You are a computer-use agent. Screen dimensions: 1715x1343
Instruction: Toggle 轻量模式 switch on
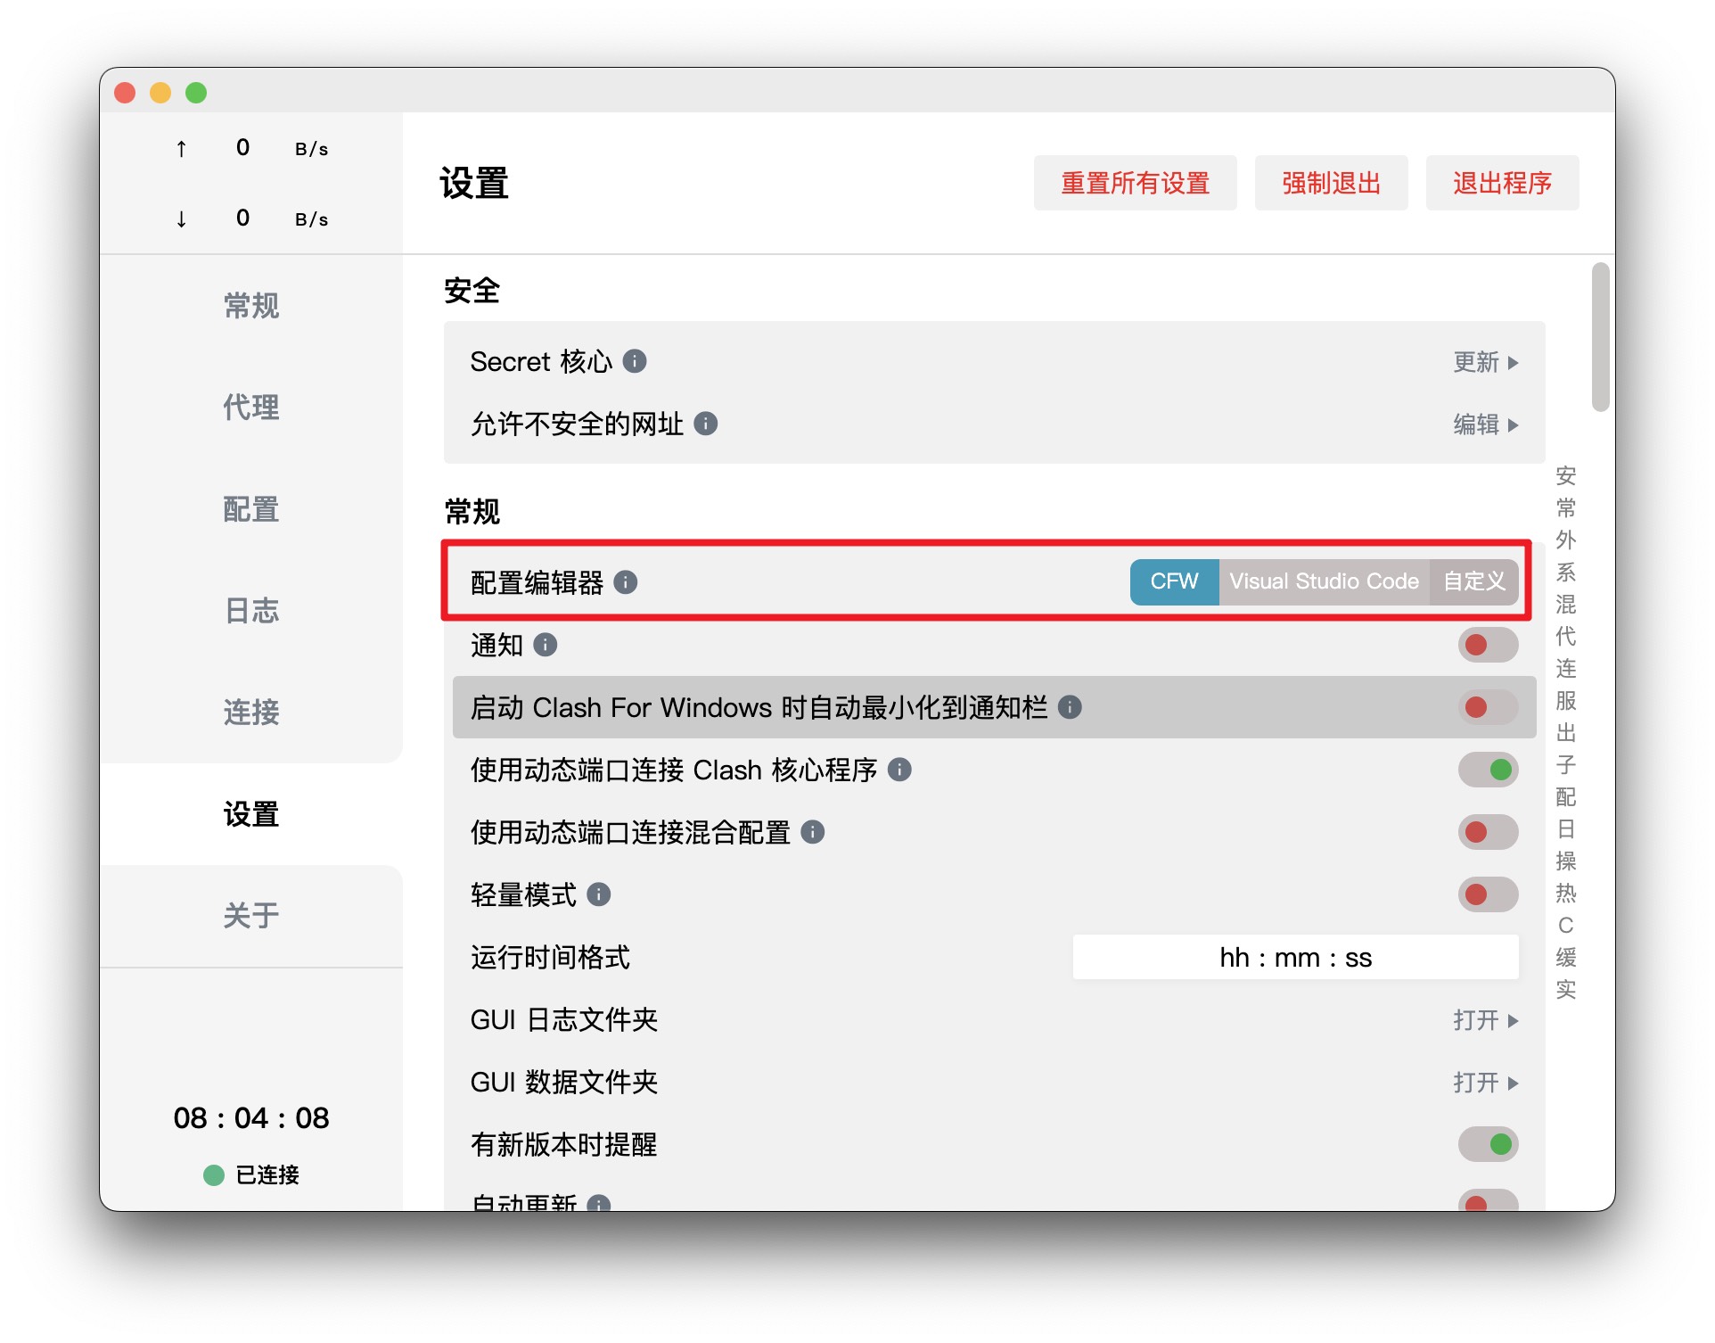pyautogui.click(x=1487, y=894)
